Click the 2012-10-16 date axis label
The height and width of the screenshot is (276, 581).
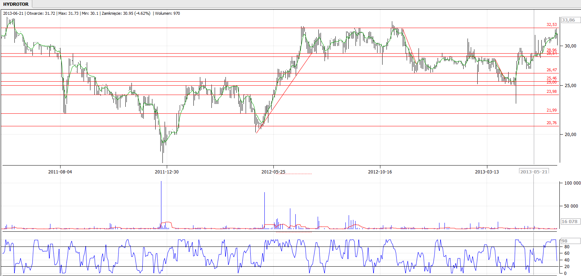pos(380,172)
